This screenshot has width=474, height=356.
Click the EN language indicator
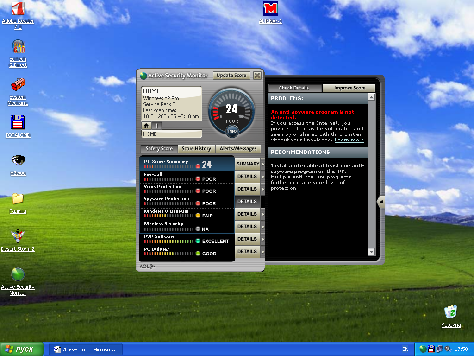405,349
